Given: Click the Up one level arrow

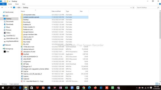Looking at the screenshot, I should [x=11, y=7].
